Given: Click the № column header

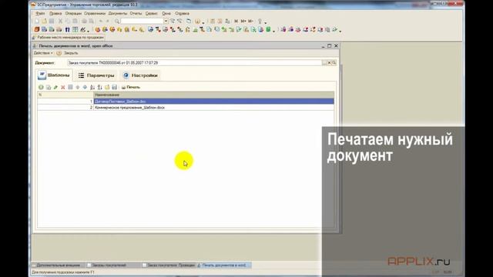Looking at the screenshot, I should 65,95.
